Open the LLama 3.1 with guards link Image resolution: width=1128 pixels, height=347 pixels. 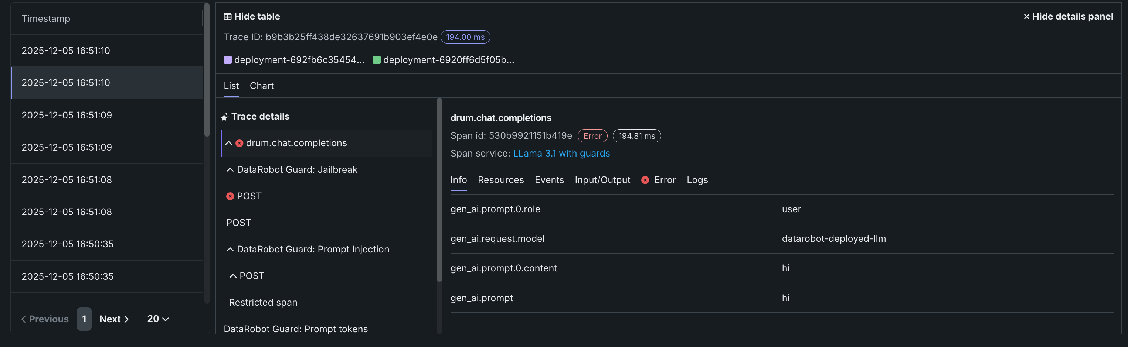(561, 154)
